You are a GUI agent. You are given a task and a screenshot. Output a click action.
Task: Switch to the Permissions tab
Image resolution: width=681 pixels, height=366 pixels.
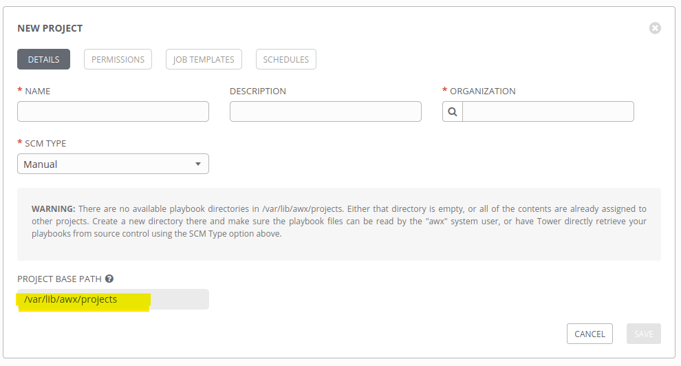pos(118,60)
